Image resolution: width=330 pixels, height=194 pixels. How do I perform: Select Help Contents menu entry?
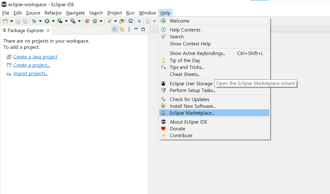(x=214, y=30)
